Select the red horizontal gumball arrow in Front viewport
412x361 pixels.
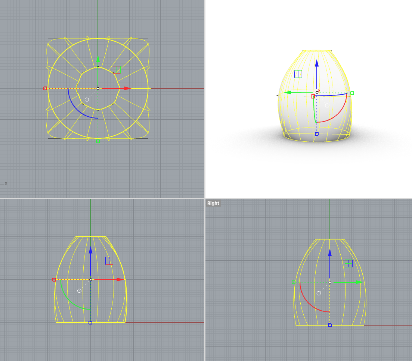point(119,279)
